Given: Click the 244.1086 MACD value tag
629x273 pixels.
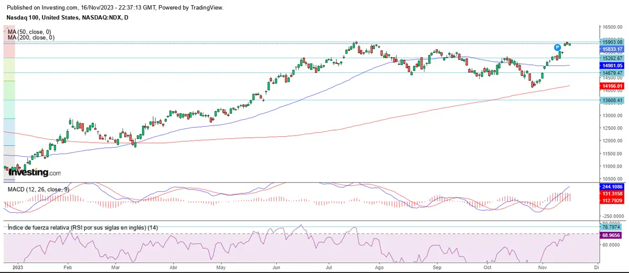Looking at the screenshot, I should (x=612, y=187).
